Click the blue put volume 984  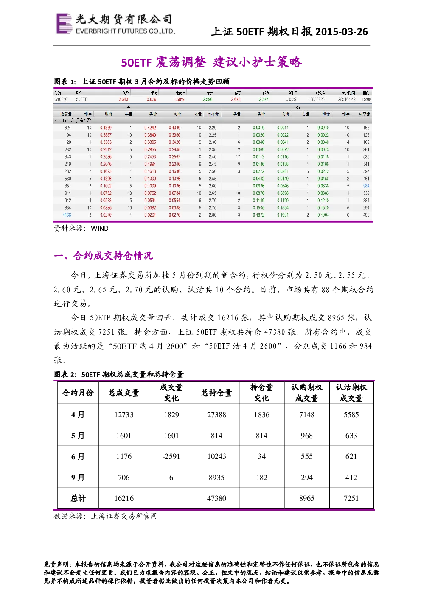(x=366, y=186)
